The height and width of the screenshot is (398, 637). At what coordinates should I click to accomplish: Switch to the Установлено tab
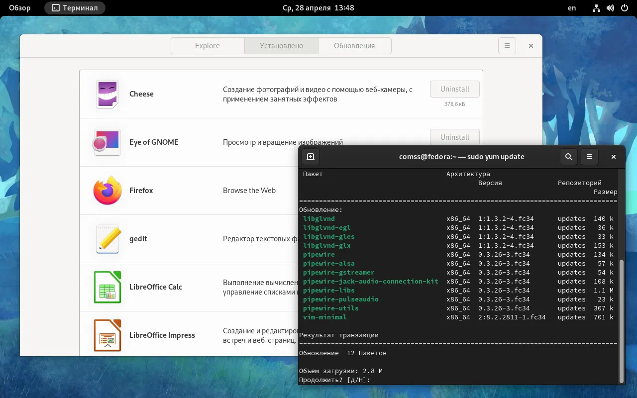(x=281, y=46)
